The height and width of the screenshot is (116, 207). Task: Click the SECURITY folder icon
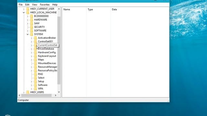(32, 27)
